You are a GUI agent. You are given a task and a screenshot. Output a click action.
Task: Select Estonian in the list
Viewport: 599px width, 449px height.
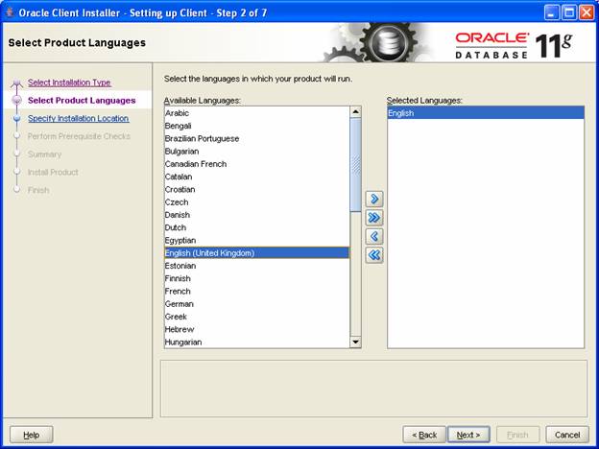click(x=256, y=266)
